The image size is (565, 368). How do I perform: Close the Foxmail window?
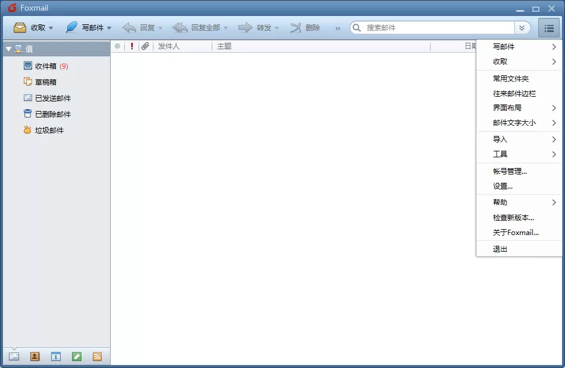[x=551, y=8]
